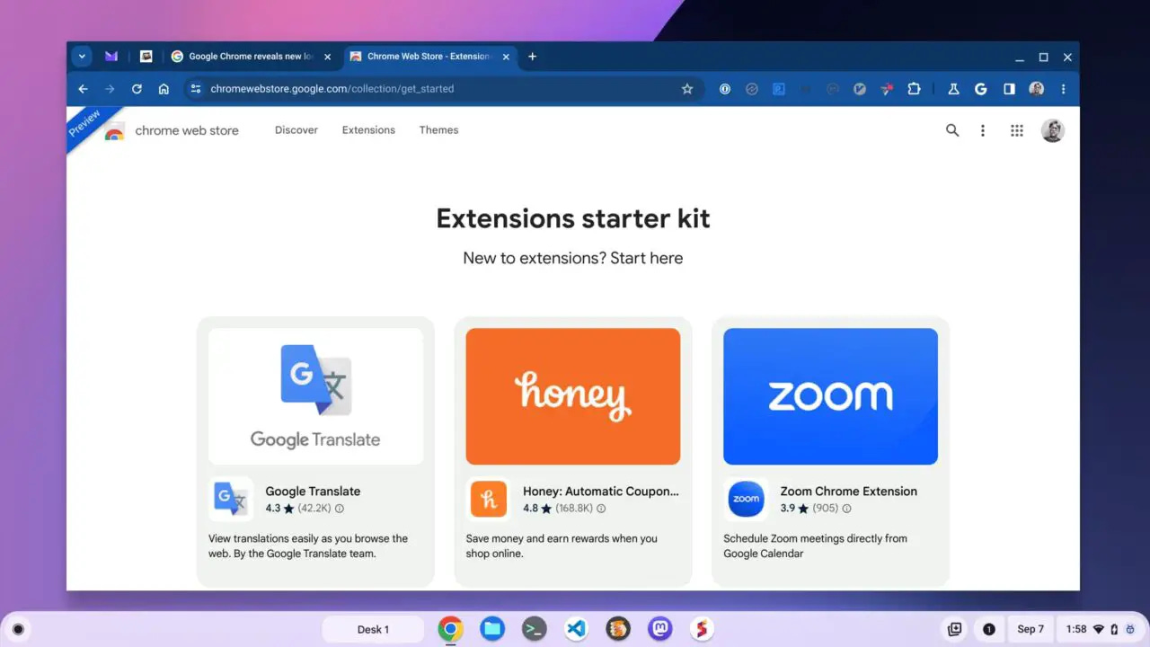Open the Honey banner image
The image size is (1150, 647).
(x=572, y=396)
